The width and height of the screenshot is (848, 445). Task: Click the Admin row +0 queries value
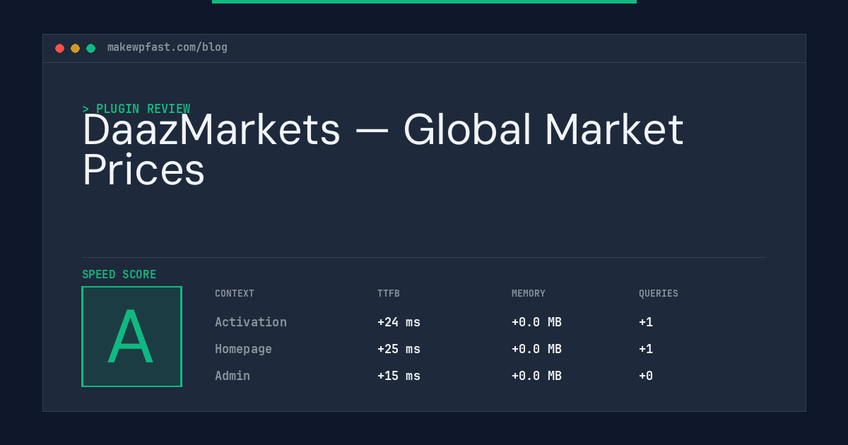[x=646, y=376]
